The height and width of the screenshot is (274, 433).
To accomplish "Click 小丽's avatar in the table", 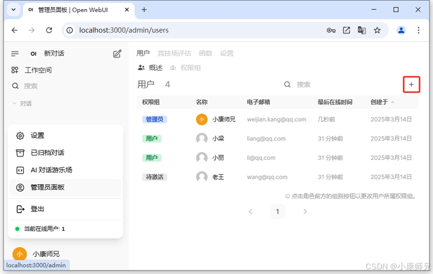I will pyautogui.click(x=201, y=158).
